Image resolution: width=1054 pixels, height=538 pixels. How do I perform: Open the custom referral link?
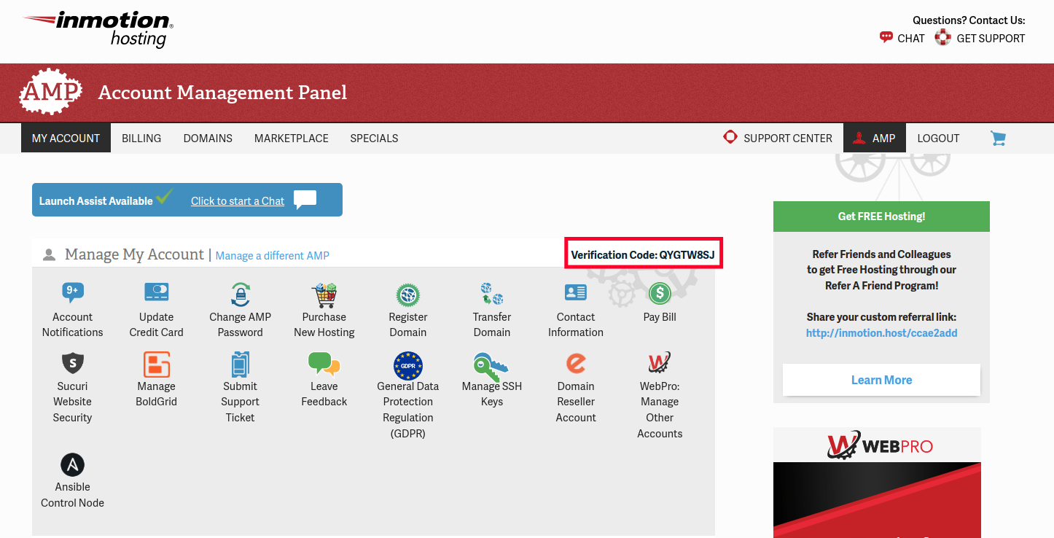coord(881,333)
